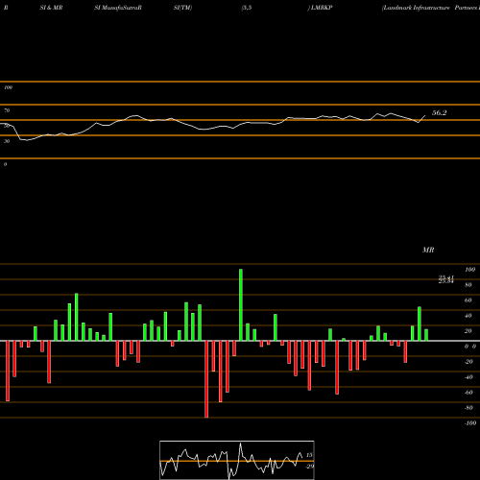Viewport: 480px width, 480px height.
Task: Click the MR axis label 80
Action: coord(468,285)
